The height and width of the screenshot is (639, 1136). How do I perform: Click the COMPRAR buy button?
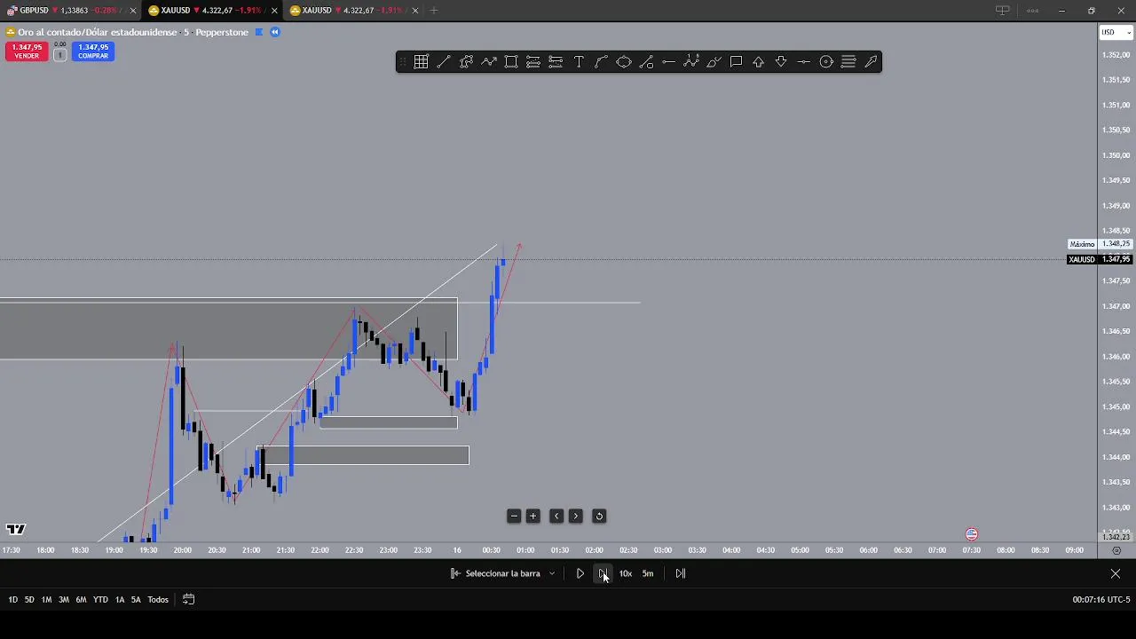93,51
